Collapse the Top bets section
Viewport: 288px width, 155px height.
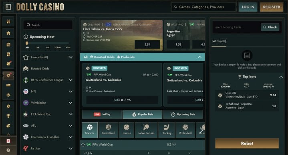coord(281,77)
